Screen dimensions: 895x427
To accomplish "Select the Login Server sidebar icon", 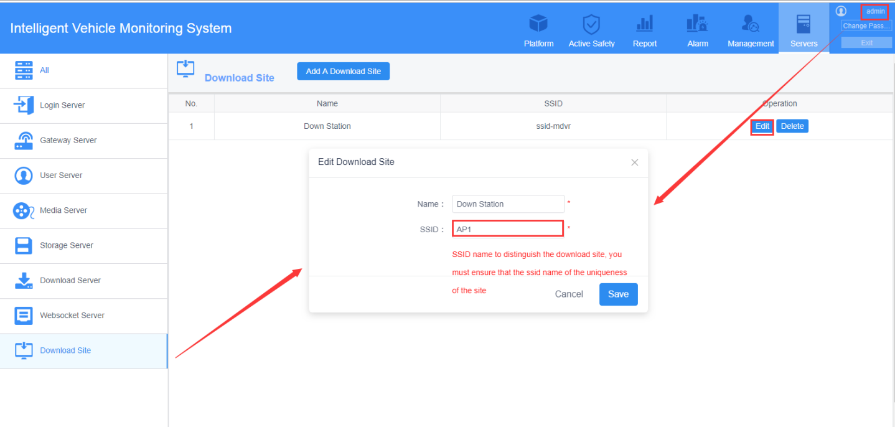I will 24,105.
